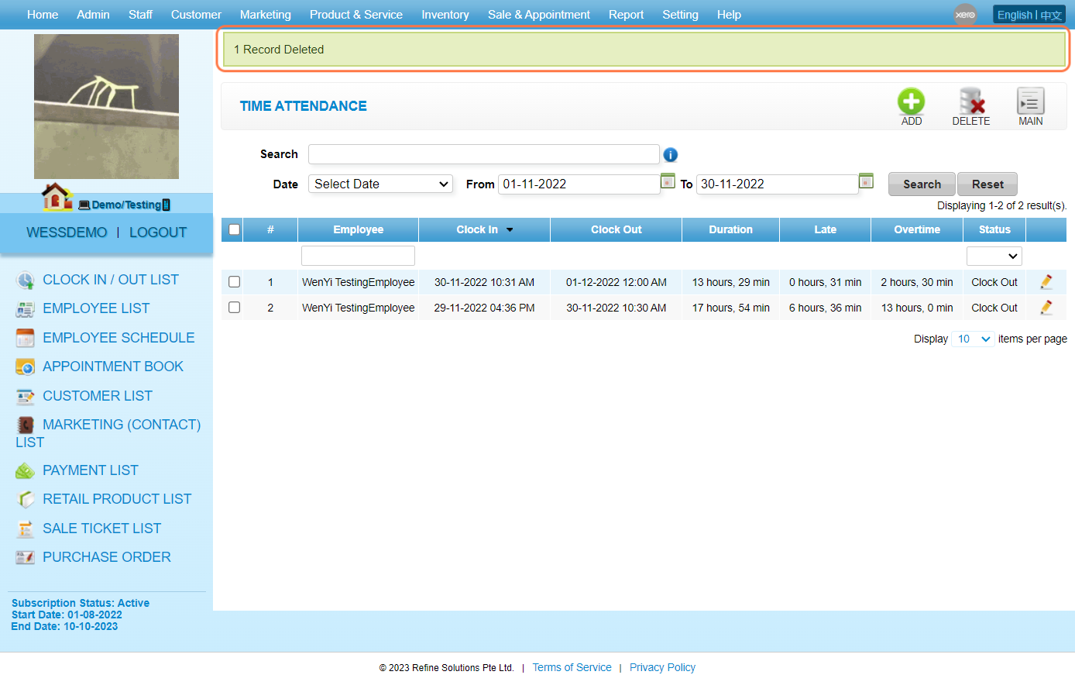This screenshot has width=1075, height=699.
Task: Click the Employee List sidebar icon
Action: (25, 309)
